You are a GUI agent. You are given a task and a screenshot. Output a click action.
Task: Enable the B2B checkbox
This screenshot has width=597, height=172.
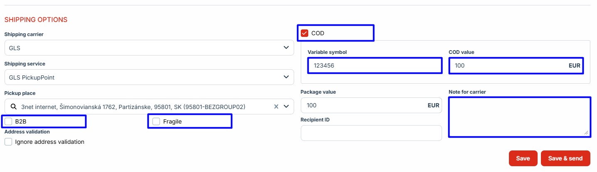click(9, 121)
